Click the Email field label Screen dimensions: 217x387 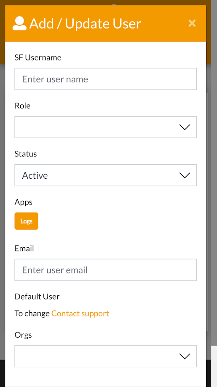pos(24,248)
